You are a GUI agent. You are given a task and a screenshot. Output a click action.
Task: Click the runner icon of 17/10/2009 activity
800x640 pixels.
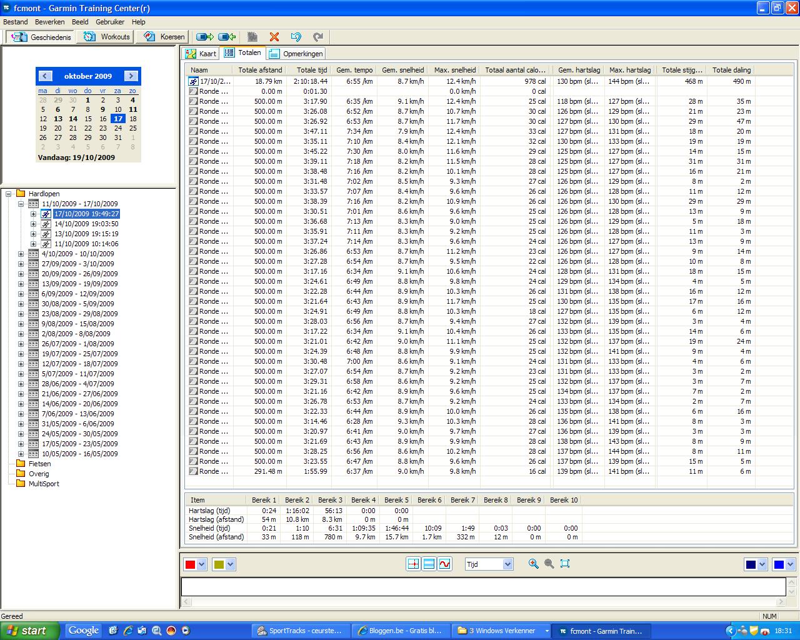[46, 214]
